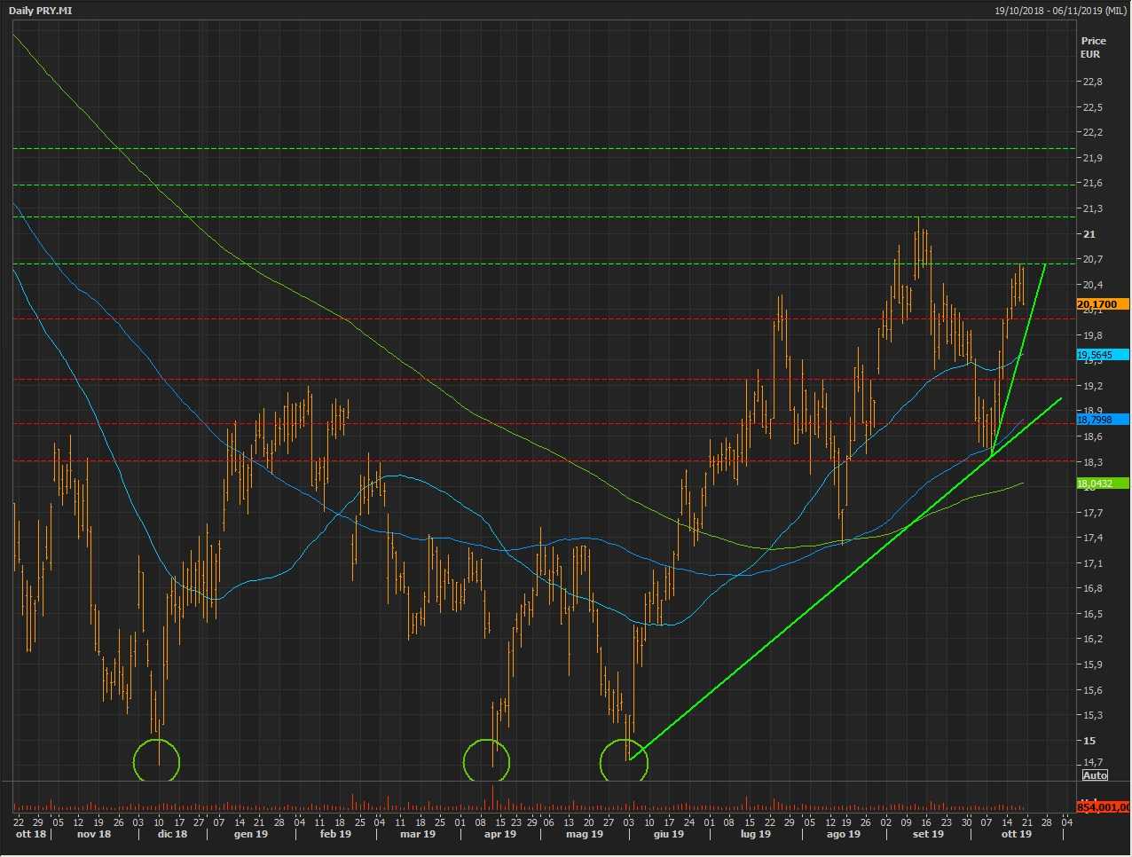
Task: Select the blue 18,7998 moving average tag
Action: [1102, 420]
